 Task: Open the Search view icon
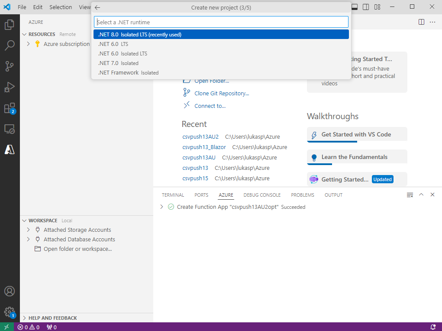[10, 45]
